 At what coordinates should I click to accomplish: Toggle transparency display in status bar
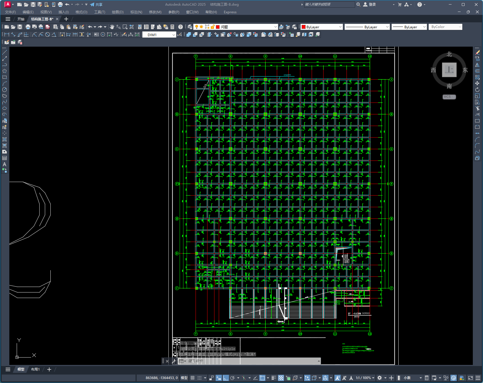click(281, 378)
